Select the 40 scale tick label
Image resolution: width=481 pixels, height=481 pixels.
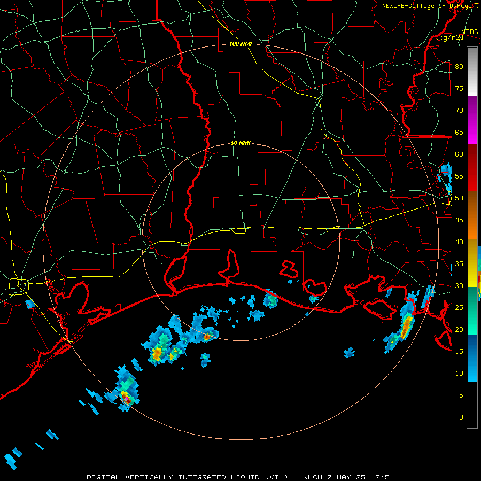click(459, 242)
